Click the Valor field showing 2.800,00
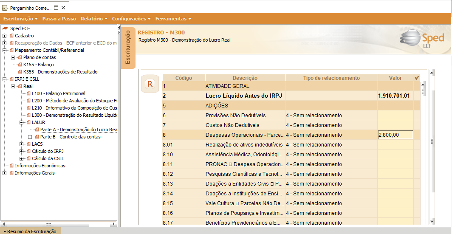 [x=395, y=135]
